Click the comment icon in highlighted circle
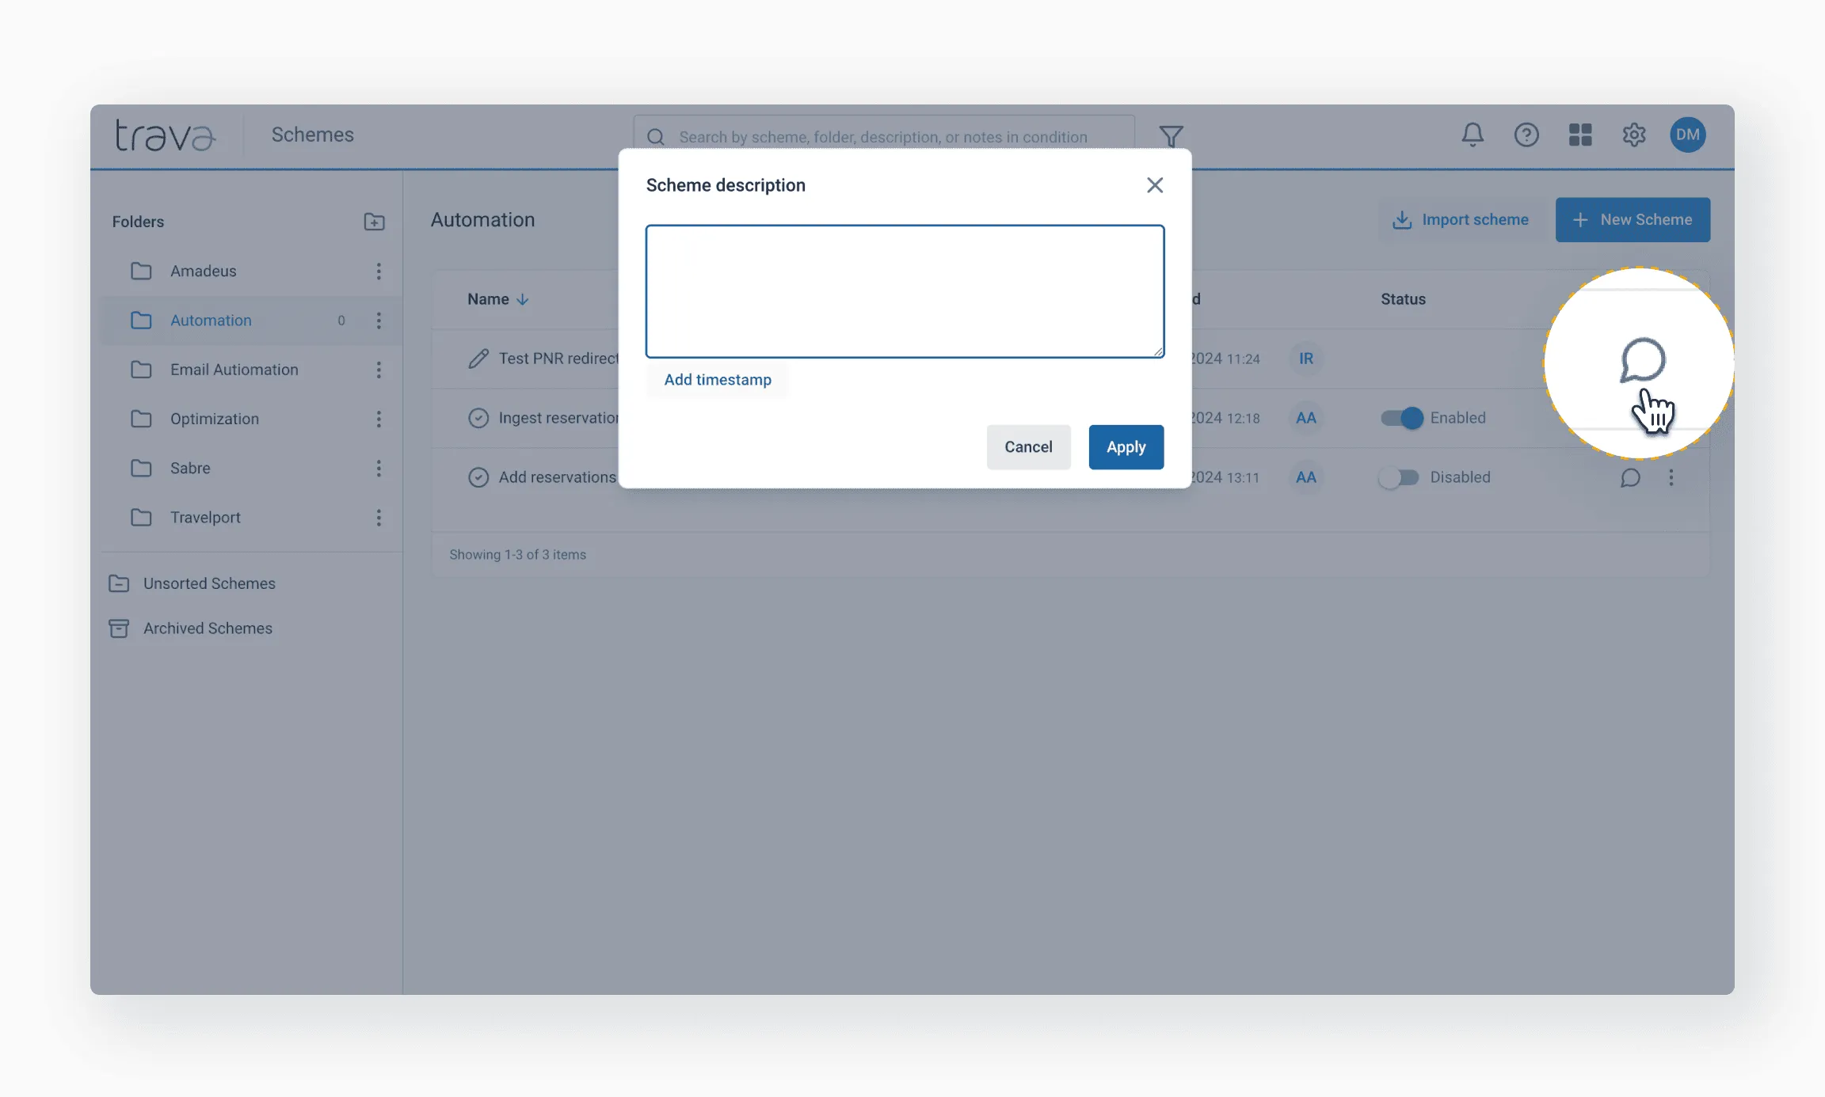 (1642, 360)
